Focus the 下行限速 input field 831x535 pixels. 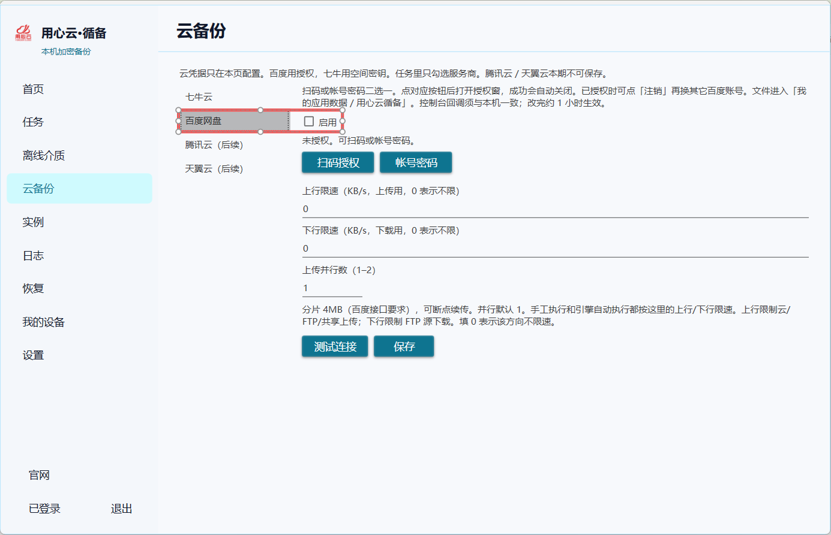[556, 249]
